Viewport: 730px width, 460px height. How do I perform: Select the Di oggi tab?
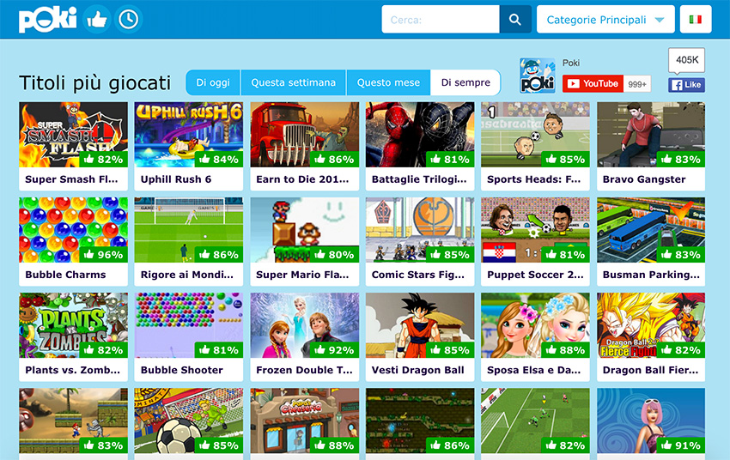[x=213, y=82]
